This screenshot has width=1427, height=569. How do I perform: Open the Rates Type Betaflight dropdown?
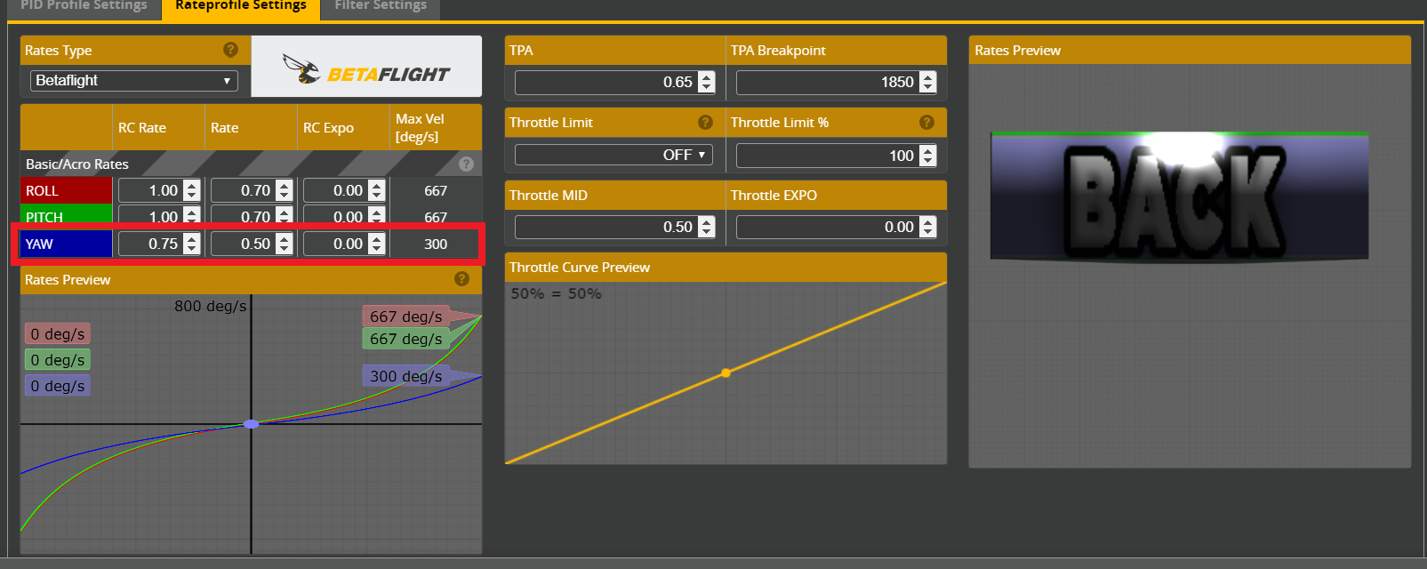click(134, 81)
